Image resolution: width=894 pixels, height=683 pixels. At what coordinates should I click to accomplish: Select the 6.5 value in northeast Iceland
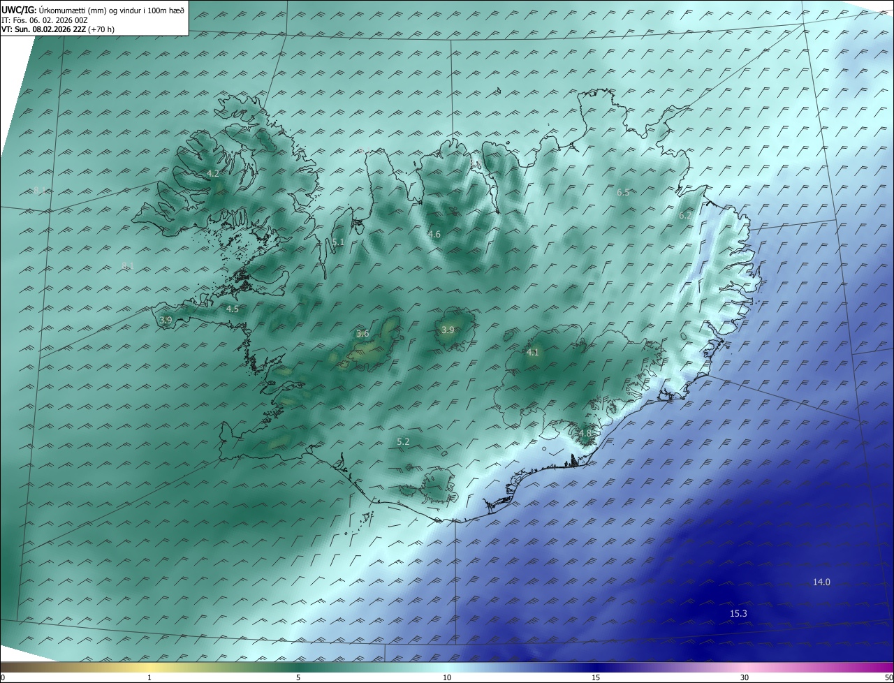pyautogui.click(x=623, y=192)
